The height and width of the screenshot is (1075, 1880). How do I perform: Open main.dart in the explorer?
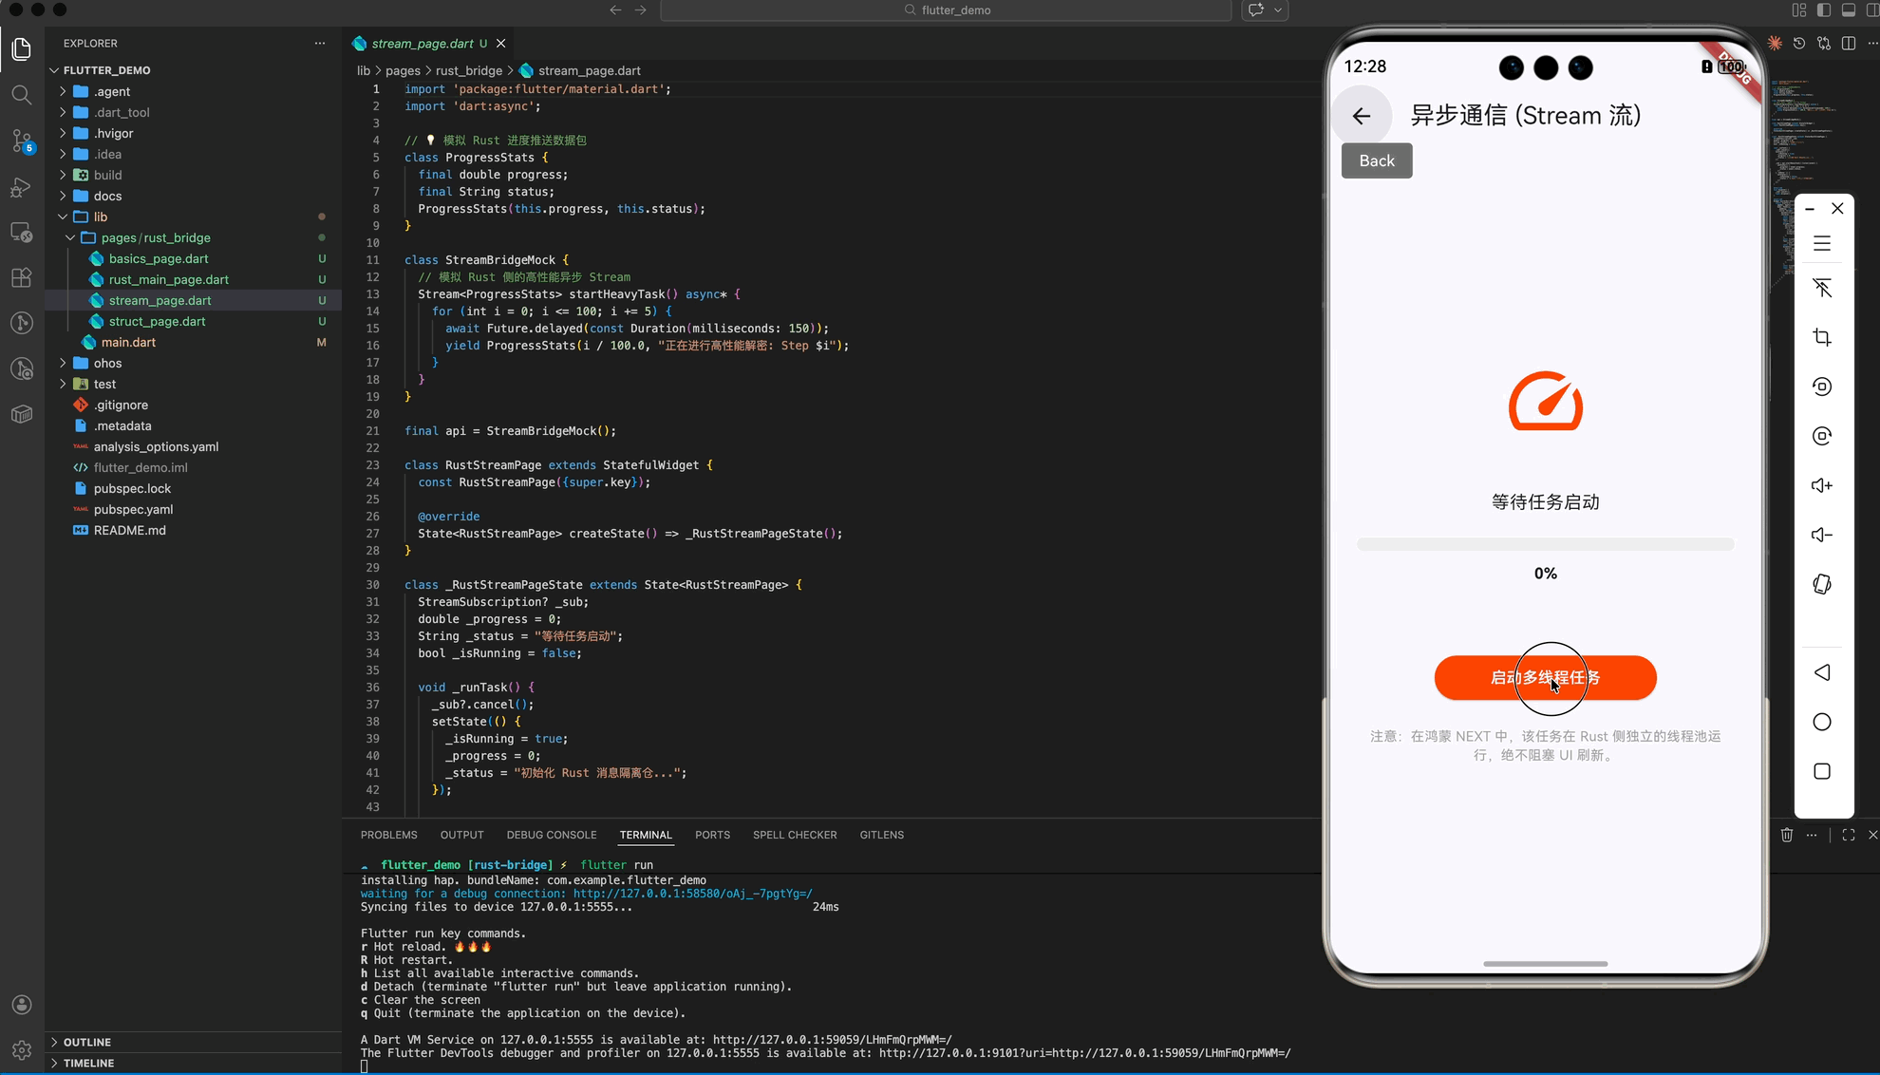coord(128,342)
